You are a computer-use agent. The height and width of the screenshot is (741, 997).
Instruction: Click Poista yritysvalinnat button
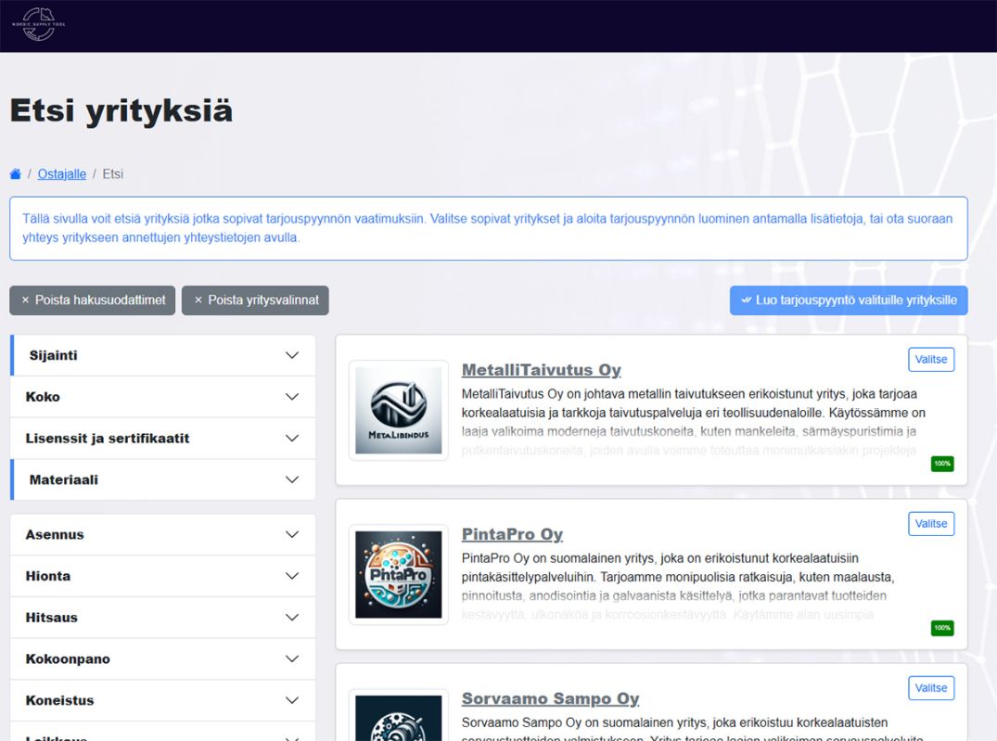[255, 300]
